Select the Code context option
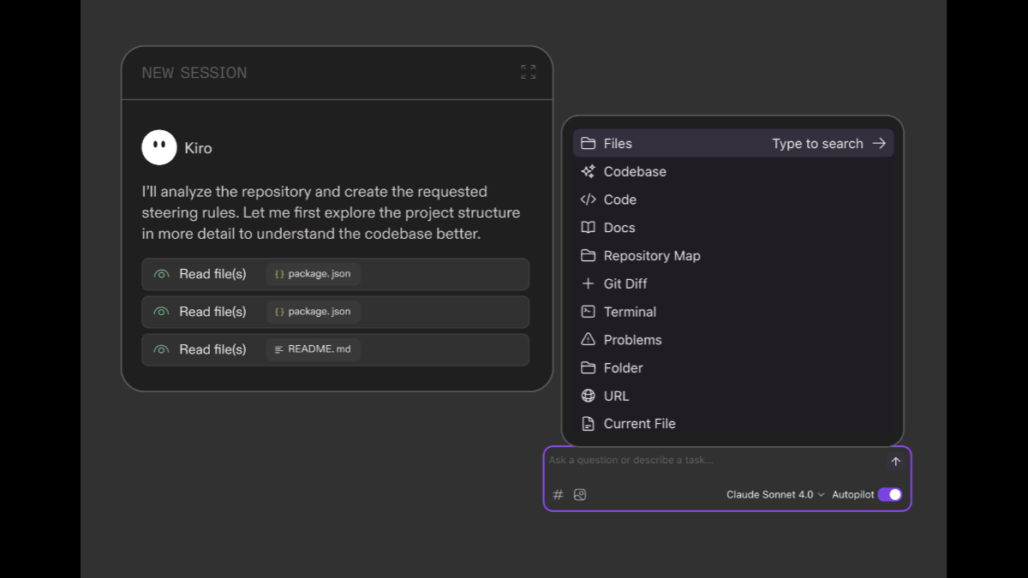Viewport: 1028px width, 578px height. click(x=619, y=200)
